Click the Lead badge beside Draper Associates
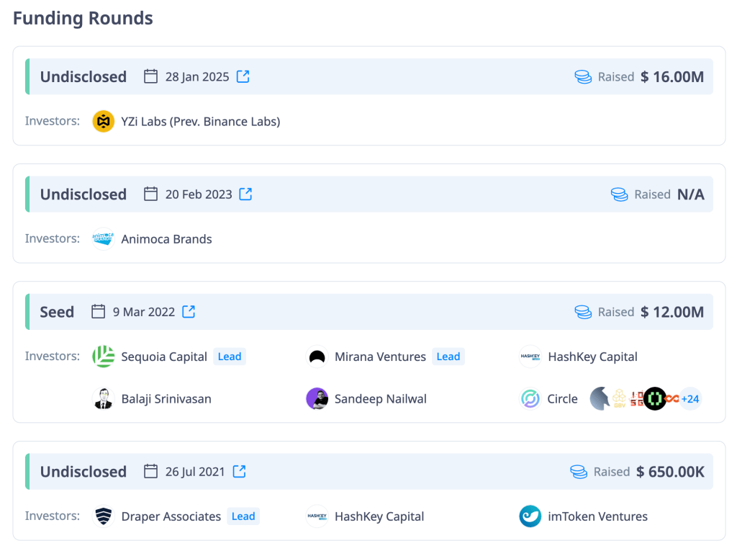 [243, 516]
